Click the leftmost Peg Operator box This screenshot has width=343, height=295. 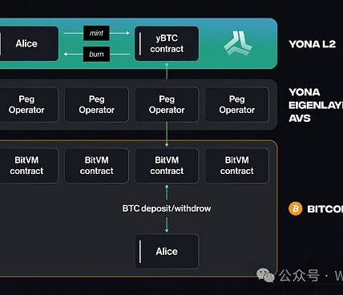pos(29,104)
